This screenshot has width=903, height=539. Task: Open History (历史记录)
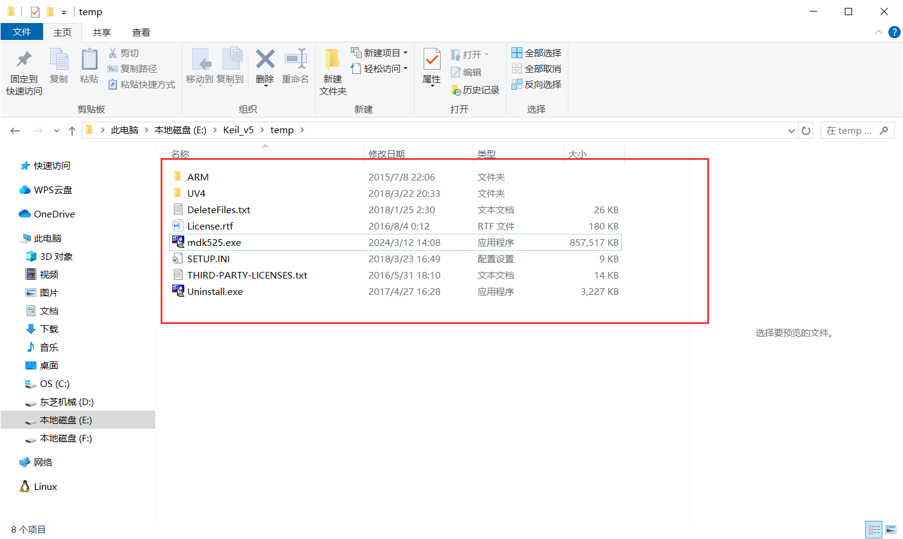click(x=475, y=90)
